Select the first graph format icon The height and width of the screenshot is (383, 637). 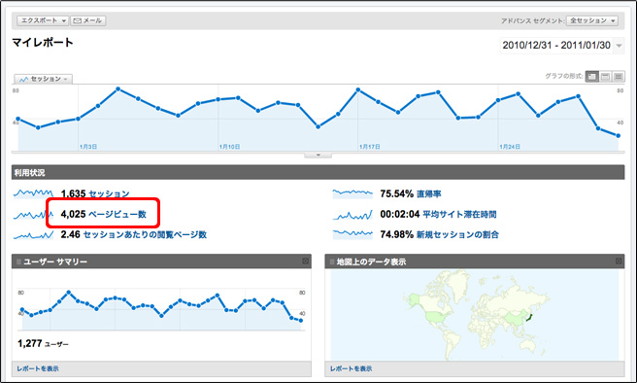(x=592, y=77)
